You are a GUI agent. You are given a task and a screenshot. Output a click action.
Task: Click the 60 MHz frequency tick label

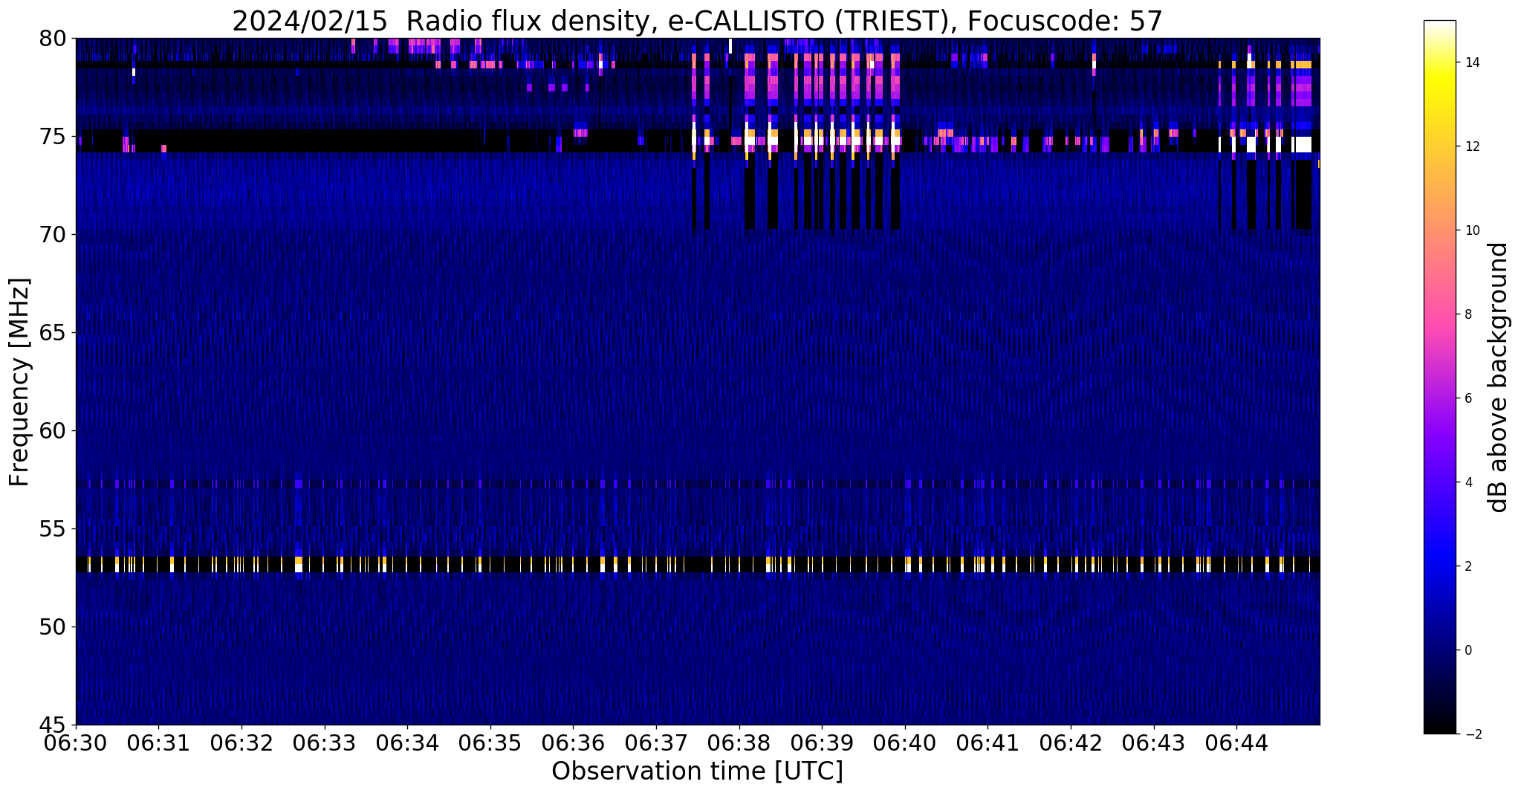[x=52, y=430]
